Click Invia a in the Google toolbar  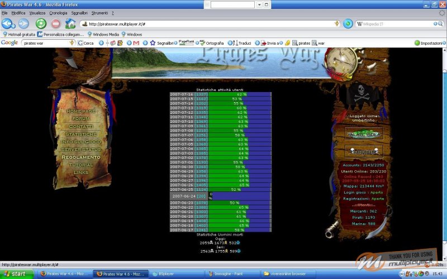[270, 43]
